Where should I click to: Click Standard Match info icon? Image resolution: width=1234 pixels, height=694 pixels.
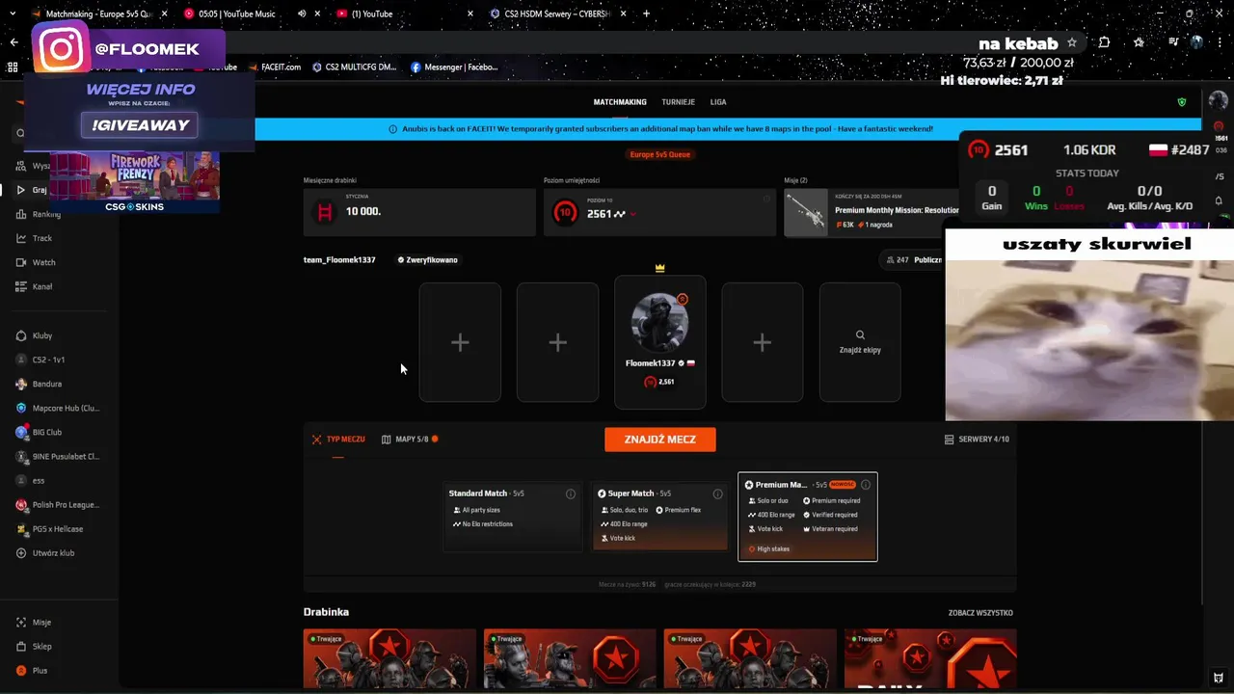click(571, 494)
